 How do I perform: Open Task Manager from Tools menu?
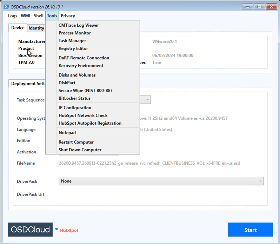tap(98, 41)
